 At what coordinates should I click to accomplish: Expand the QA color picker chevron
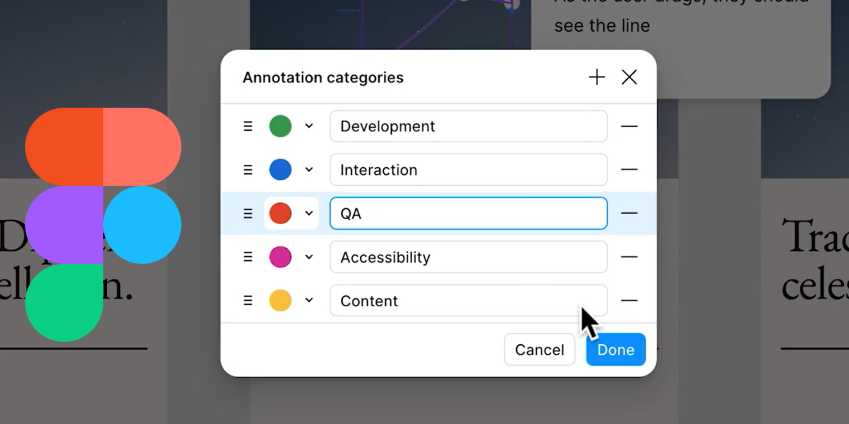pos(309,213)
